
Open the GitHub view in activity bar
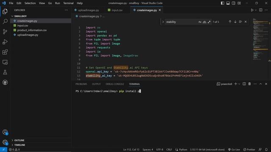click(x=5, y=82)
